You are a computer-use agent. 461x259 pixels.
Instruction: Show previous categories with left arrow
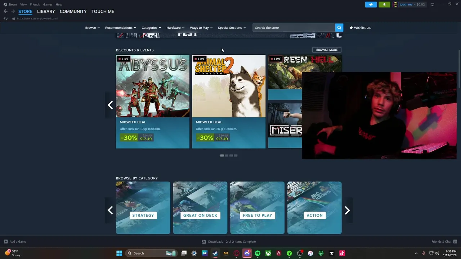(110, 210)
